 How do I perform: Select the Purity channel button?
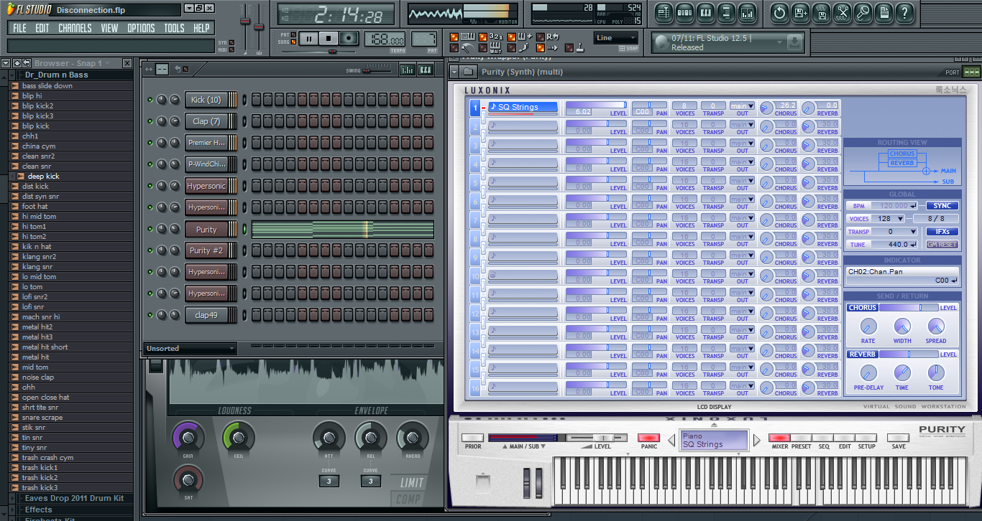click(x=206, y=230)
